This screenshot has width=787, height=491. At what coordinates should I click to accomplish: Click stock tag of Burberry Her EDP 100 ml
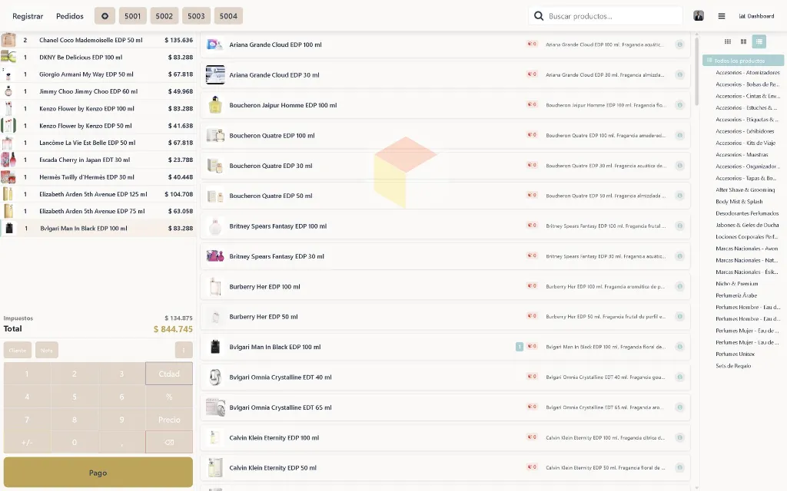click(x=532, y=285)
